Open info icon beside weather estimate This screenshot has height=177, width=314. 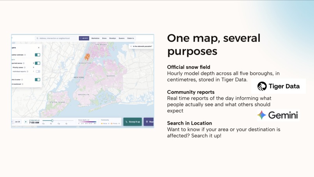[25, 55]
